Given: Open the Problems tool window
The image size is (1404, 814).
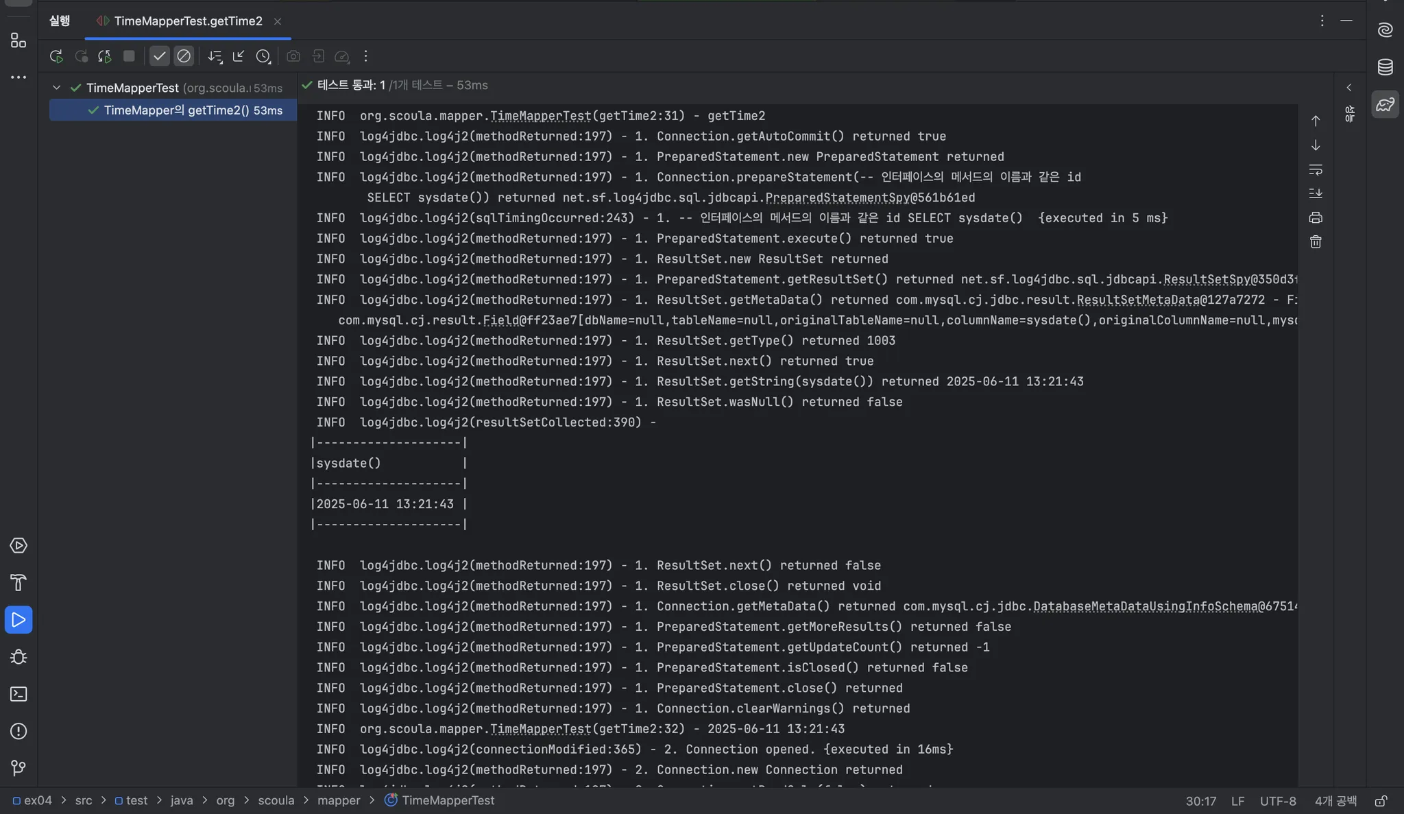Looking at the screenshot, I should (19, 731).
